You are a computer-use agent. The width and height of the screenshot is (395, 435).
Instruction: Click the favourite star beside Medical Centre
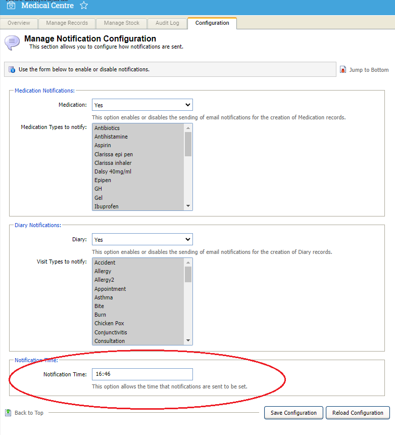coord(84,6)
